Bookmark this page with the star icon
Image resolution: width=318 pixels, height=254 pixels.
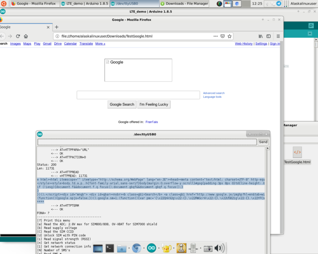click(x=230, y=36)
